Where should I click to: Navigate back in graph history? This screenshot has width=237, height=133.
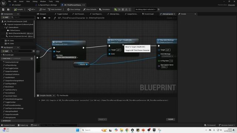point(44,18)
